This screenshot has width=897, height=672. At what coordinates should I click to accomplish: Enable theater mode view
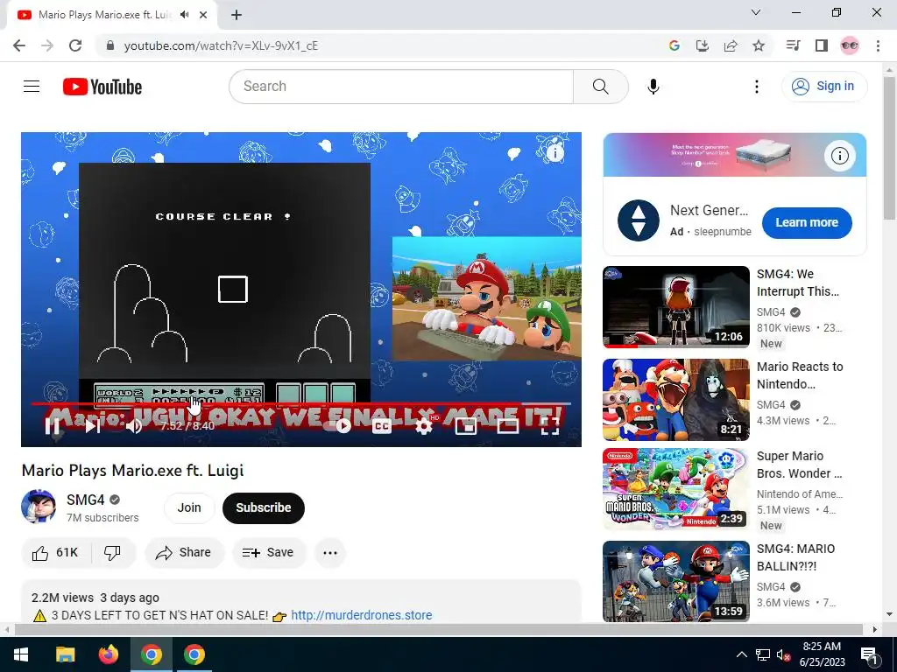(x=507, y=426)
